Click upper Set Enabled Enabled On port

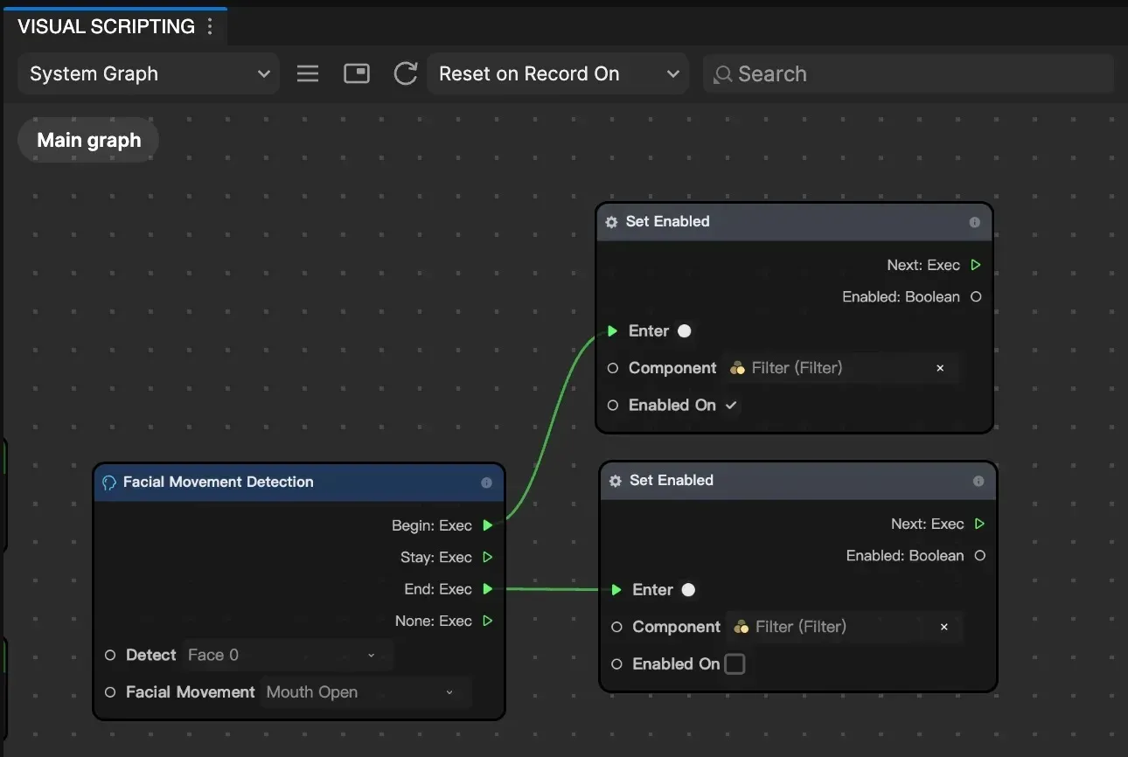(x=613, y=406)
